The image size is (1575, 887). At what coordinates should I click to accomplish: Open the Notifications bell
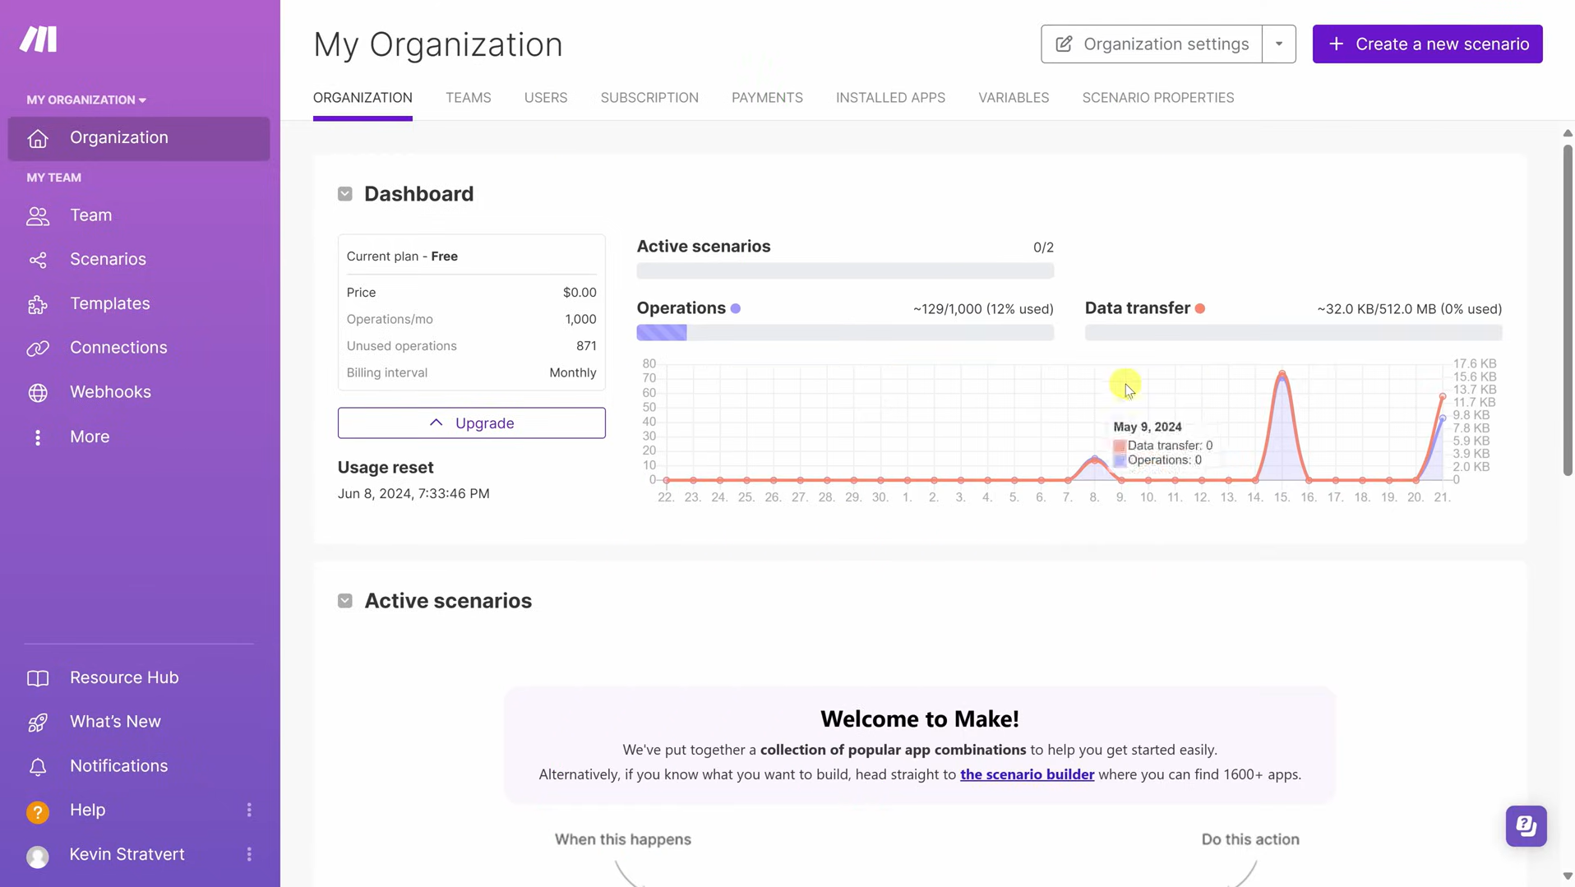click(119, 765)
